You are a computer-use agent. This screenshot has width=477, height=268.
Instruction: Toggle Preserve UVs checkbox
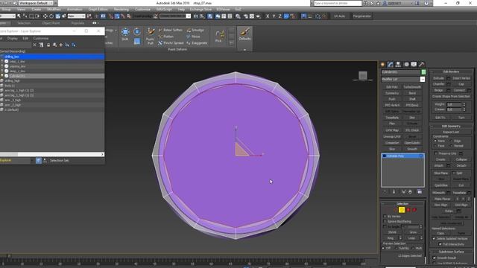click(x=436, y=153)
